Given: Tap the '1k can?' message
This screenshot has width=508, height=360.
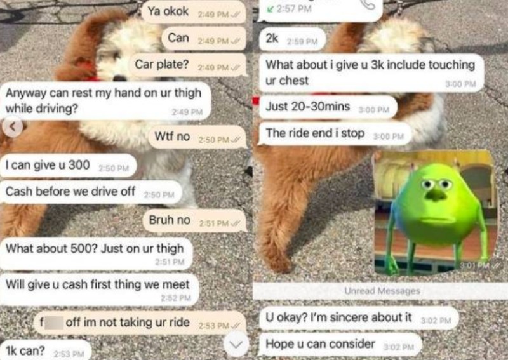Looking at the screenshot, I should coord(46,350).
